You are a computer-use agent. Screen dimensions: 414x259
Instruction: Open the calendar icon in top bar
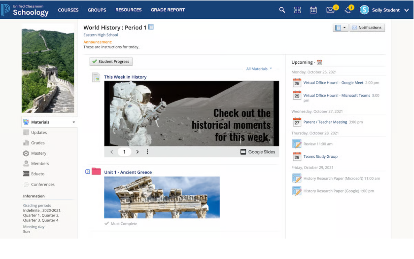(x=313, y=10)
